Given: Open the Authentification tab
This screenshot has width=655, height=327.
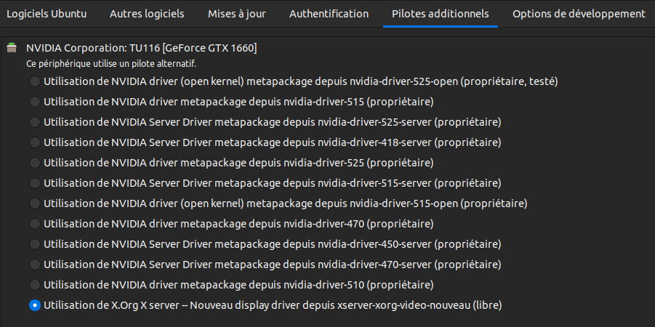Looking at the screenshot, I should (x=329, y=14).
